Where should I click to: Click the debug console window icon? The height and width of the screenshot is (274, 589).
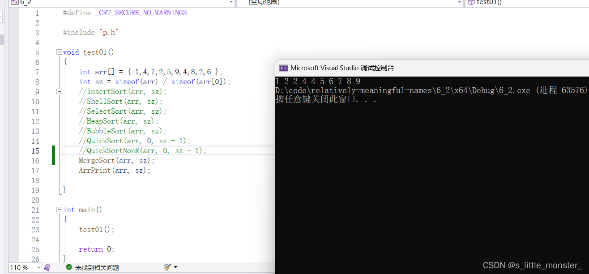coord(283,68)
